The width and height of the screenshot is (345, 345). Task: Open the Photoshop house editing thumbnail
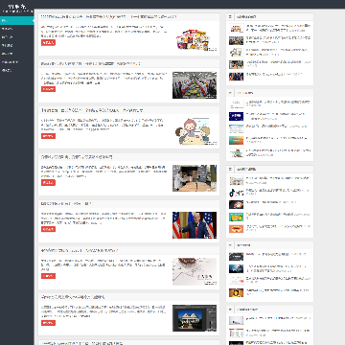(195, 318)
